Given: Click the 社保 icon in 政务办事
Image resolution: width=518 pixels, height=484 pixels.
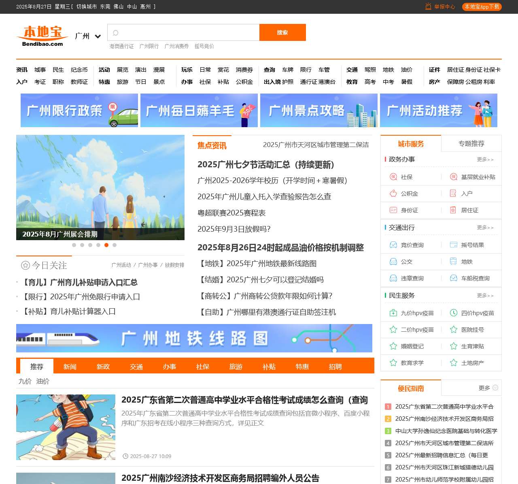Looking at the screenshot, I should click(393, 177).
